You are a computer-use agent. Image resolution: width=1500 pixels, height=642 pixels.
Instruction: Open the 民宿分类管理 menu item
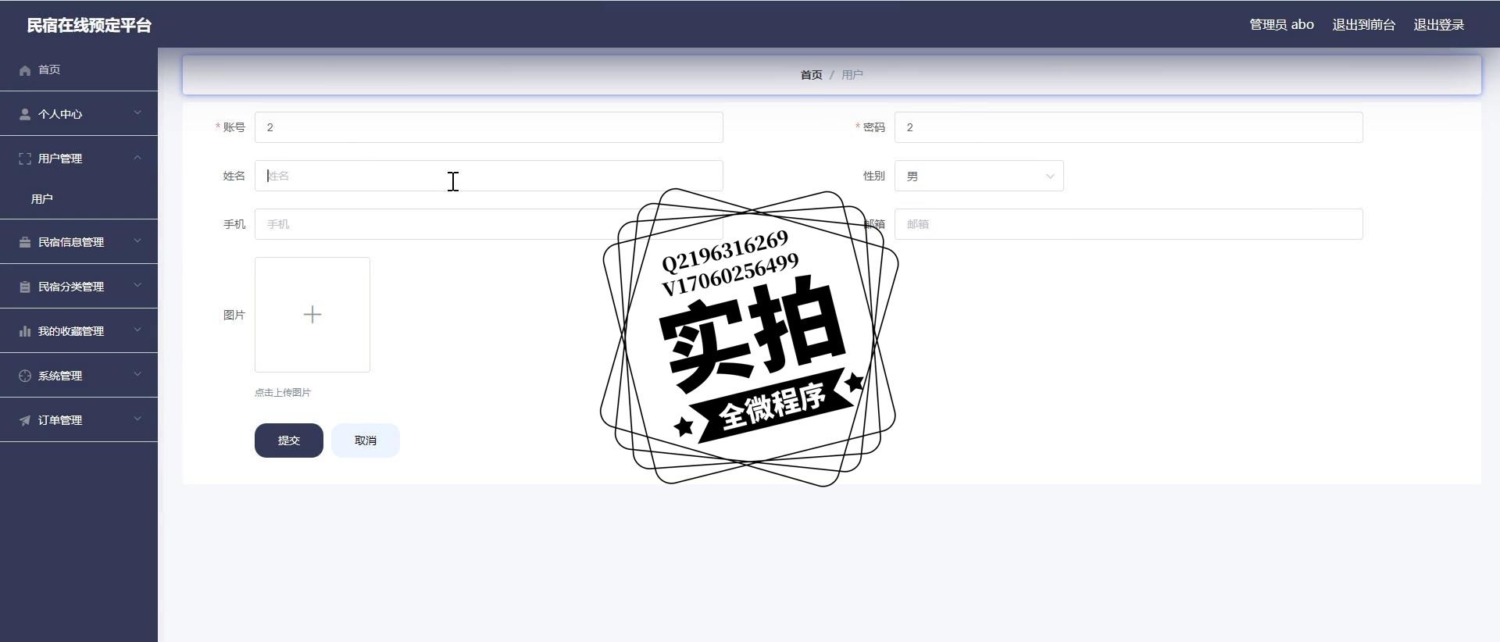[79, 287]
